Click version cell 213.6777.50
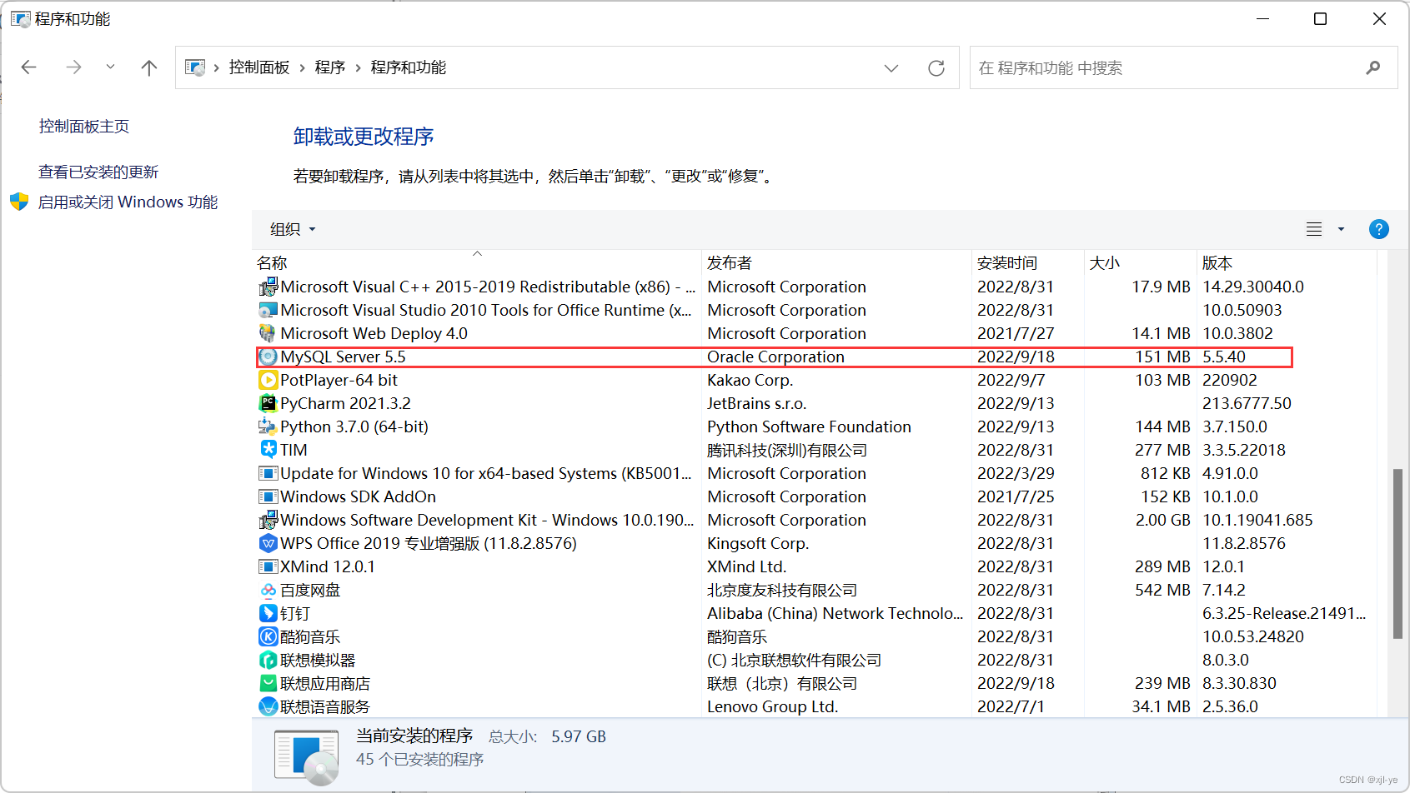 (1247, 403)
